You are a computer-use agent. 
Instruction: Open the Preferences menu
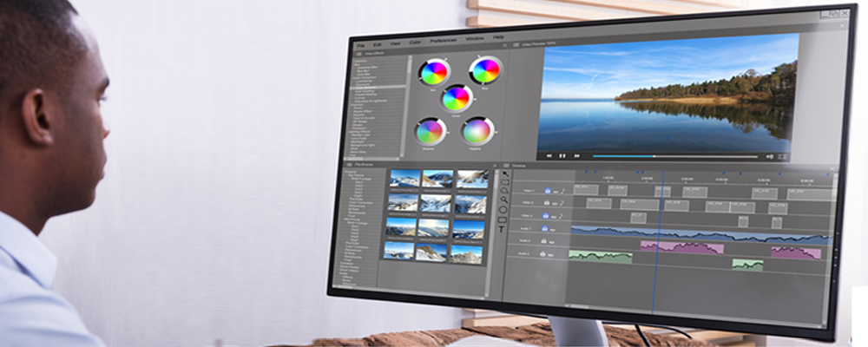(444, 39)
